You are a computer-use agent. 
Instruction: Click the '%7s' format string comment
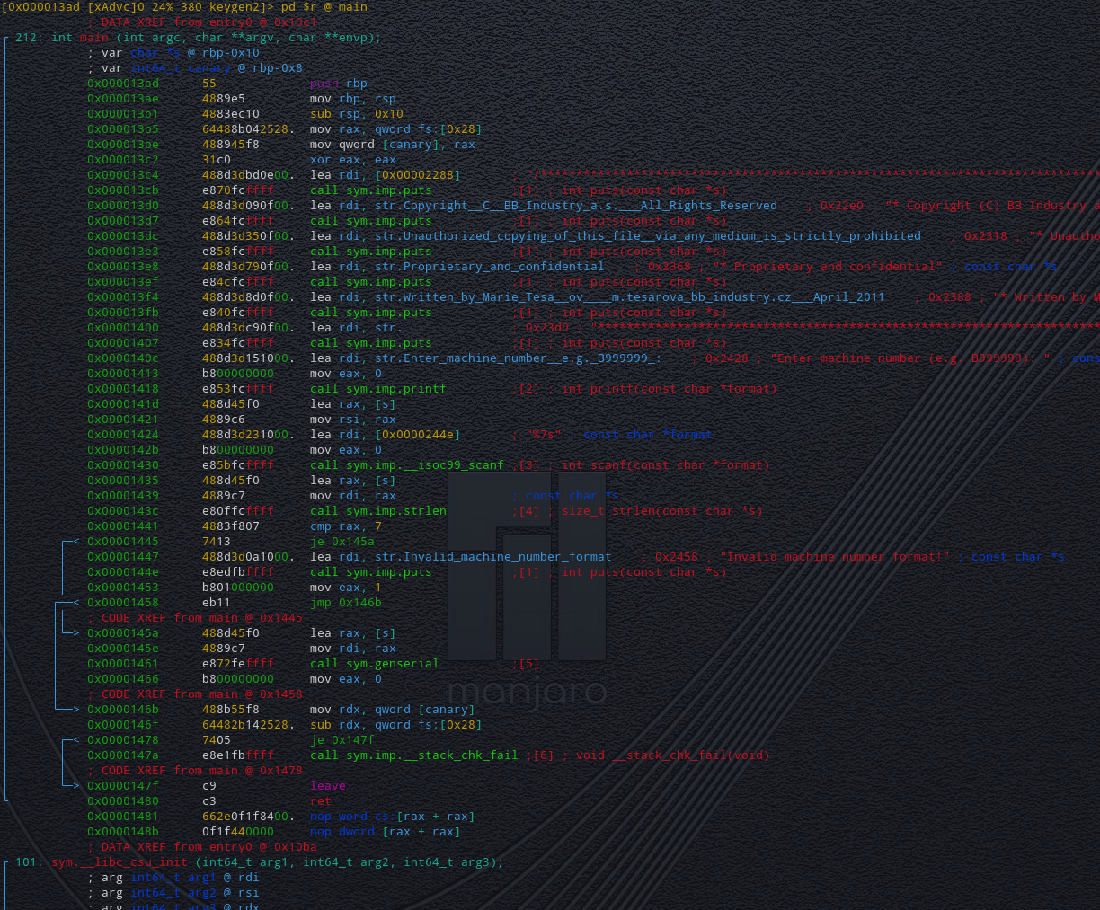coord(544,435)
